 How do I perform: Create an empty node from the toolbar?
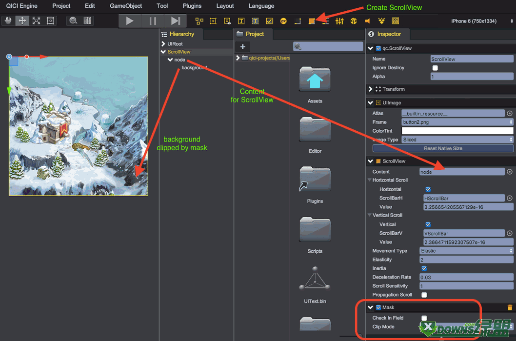(x=199, y=21)
